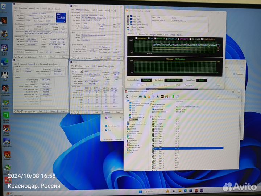Switch to Voltages tab in stability test
The width and height of the screenshot is (261, 196).
click(x=152, y=34)
